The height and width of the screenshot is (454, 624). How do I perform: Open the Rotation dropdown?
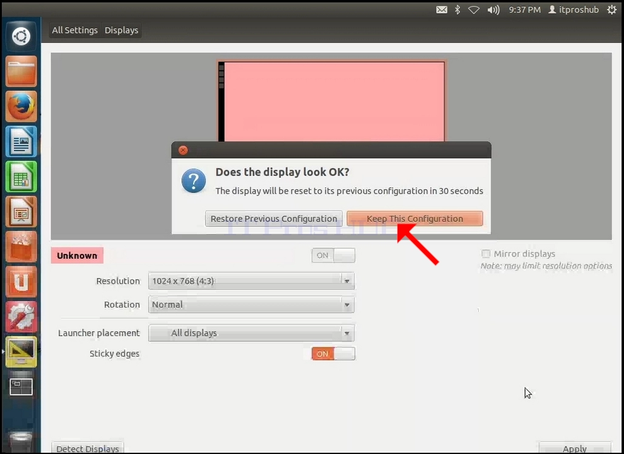(251, 305)
